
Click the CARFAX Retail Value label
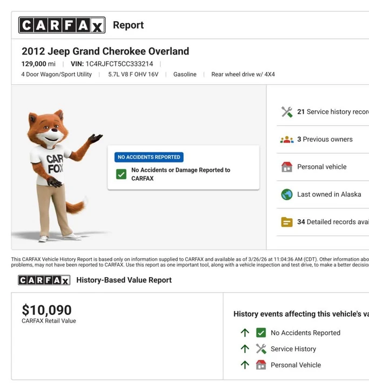tap(49, 321)
